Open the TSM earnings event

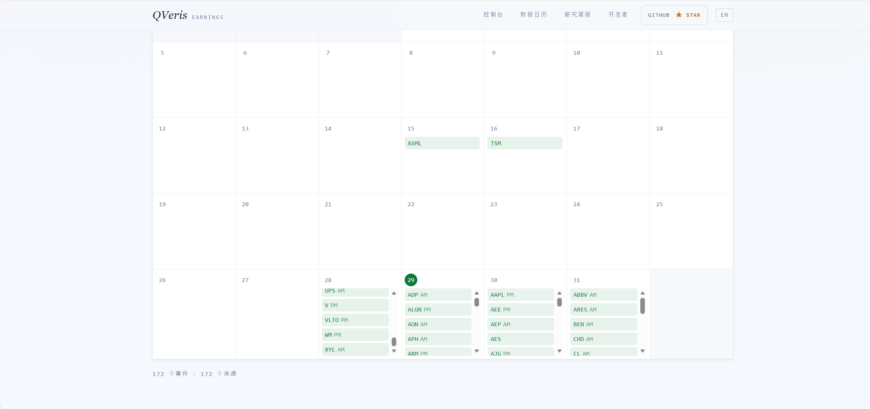525,143
